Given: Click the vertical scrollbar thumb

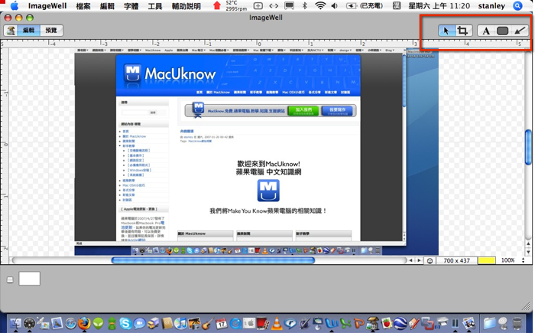Looking at the screenshot, I should 528,147.
